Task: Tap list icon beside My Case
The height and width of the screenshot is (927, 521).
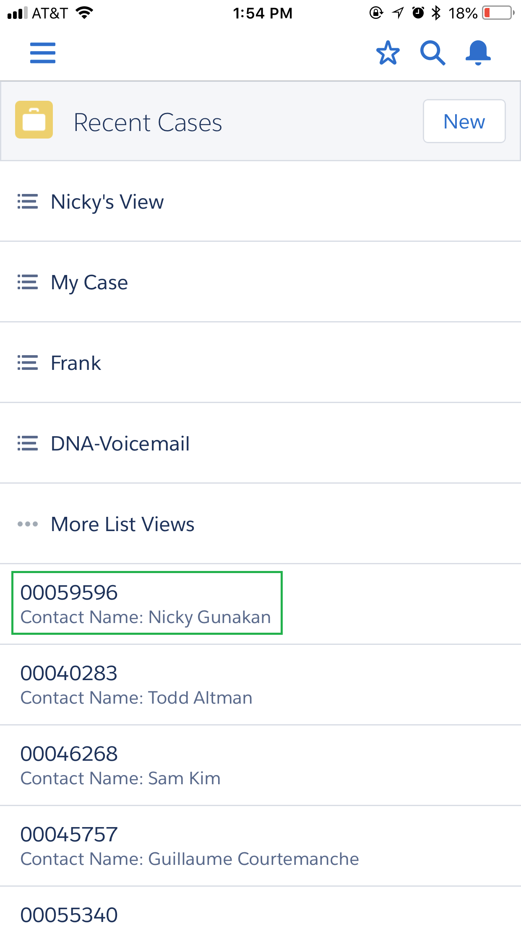Action: [x=28, y=282]
